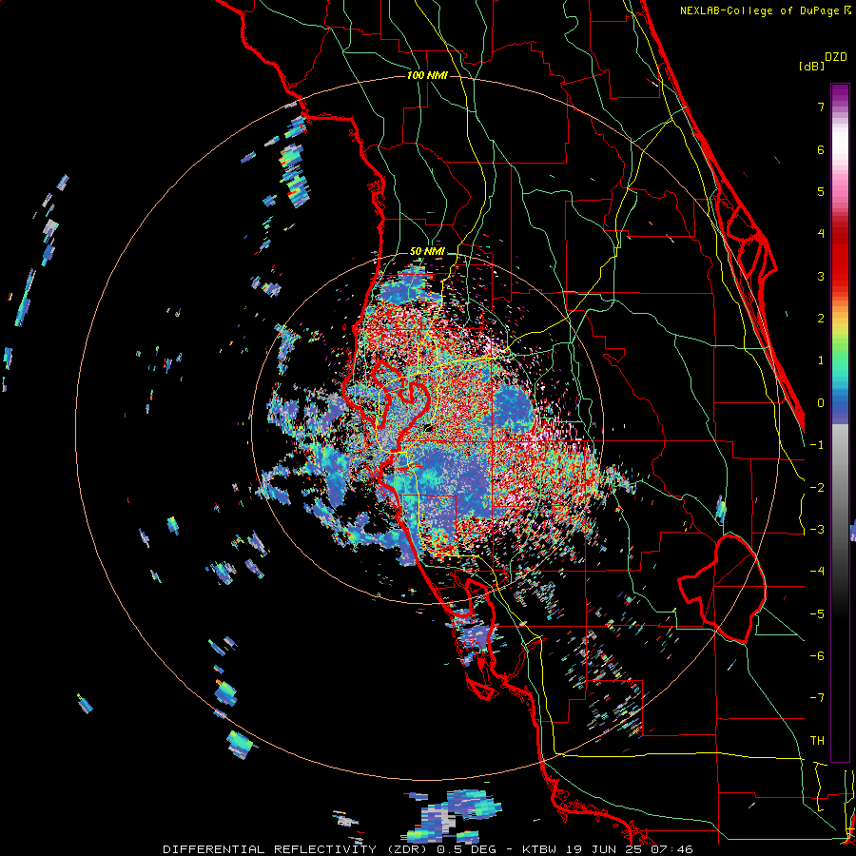Click the 100 NMI range ring label

pos(427,75)
